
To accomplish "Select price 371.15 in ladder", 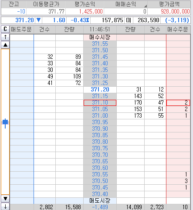I will [x=100, y=96].
